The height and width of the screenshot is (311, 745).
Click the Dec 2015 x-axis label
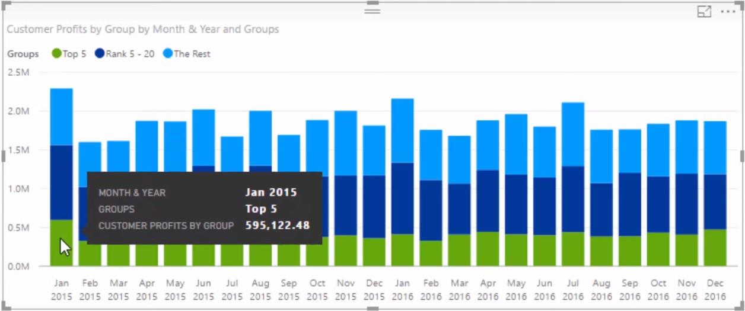click(x=374, y=290)
